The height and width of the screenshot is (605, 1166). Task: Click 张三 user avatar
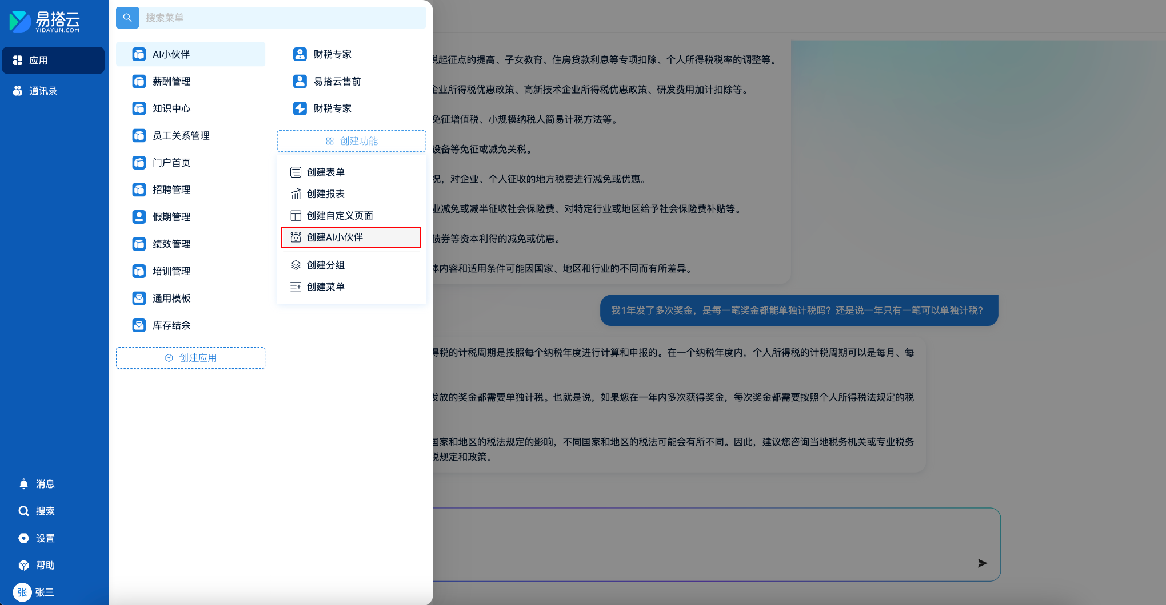[x=22, y=592]
